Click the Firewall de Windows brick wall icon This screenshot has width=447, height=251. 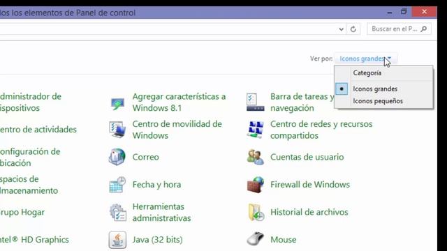256,185
